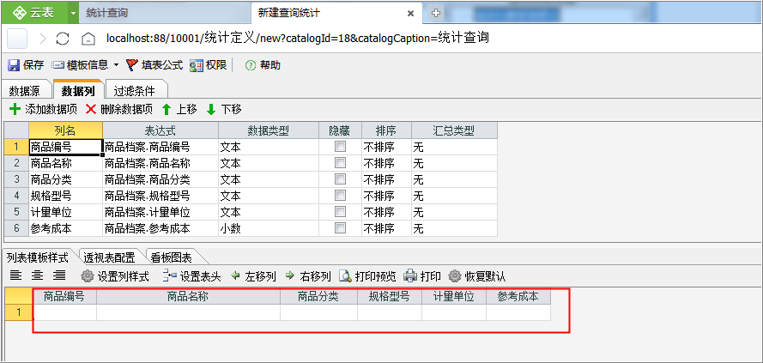Click the forward navigation arrow
Screen dimensions: 763x363
pos(43,39)
